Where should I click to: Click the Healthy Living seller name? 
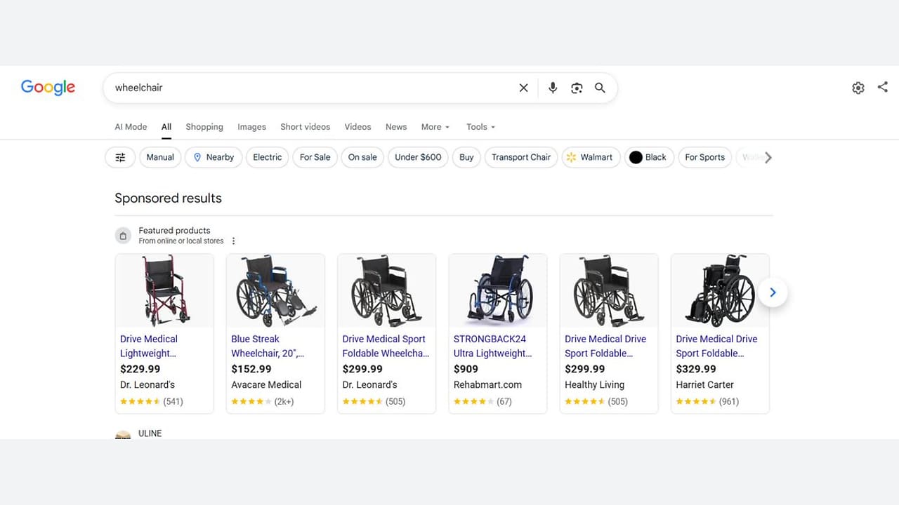[594, 384]
